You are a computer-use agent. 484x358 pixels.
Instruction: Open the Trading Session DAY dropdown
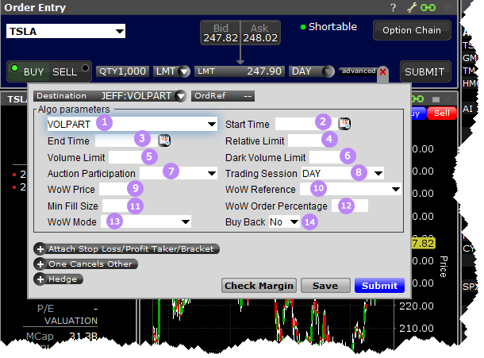click(x=378, y=173)
